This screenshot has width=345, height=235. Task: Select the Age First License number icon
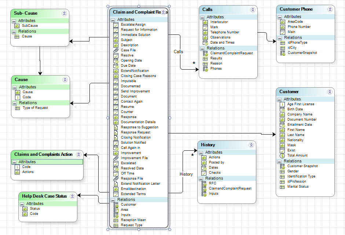(x=282, y=104)
